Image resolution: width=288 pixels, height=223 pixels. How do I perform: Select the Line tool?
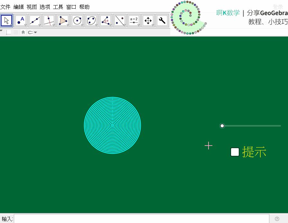(34, 20)
